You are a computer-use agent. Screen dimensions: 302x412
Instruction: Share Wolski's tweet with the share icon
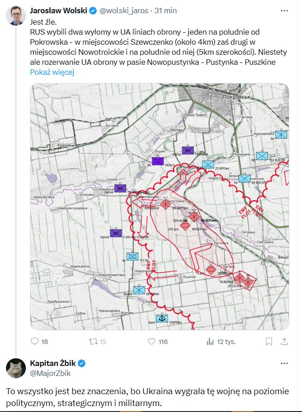(x=284, y=341)
